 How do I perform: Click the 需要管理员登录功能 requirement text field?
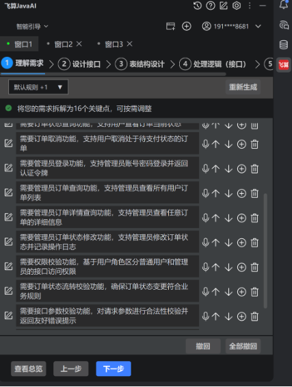(x=107, y=168)
